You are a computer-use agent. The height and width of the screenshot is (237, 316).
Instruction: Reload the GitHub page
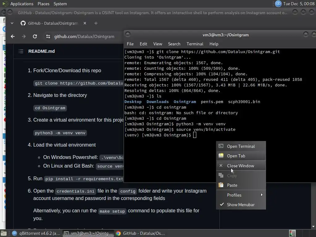[35, 36]
